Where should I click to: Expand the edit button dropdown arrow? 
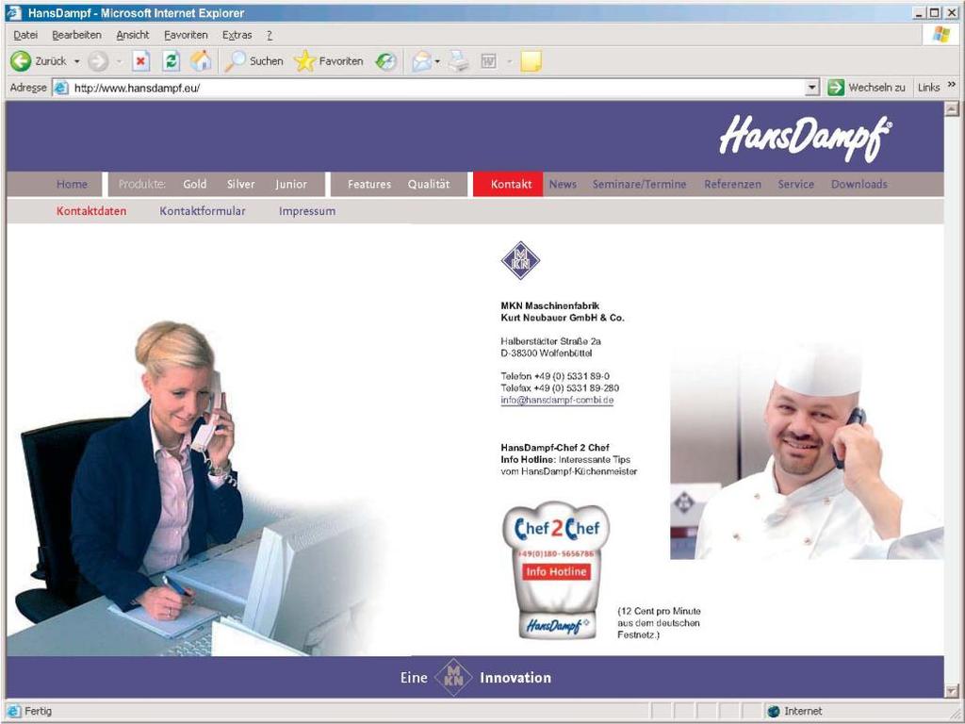point(510,61)
